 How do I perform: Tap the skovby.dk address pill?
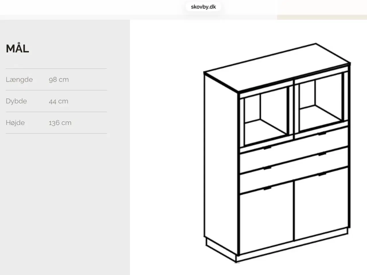tap(203, 7)
